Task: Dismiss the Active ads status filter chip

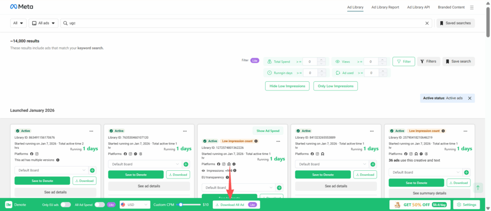Action: [470, 98]
